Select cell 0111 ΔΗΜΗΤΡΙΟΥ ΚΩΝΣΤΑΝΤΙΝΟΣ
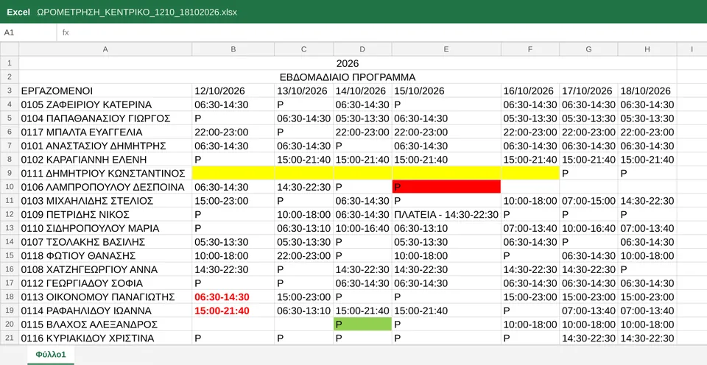This screenshot has width=707, height=365. (x=105, y=173)
